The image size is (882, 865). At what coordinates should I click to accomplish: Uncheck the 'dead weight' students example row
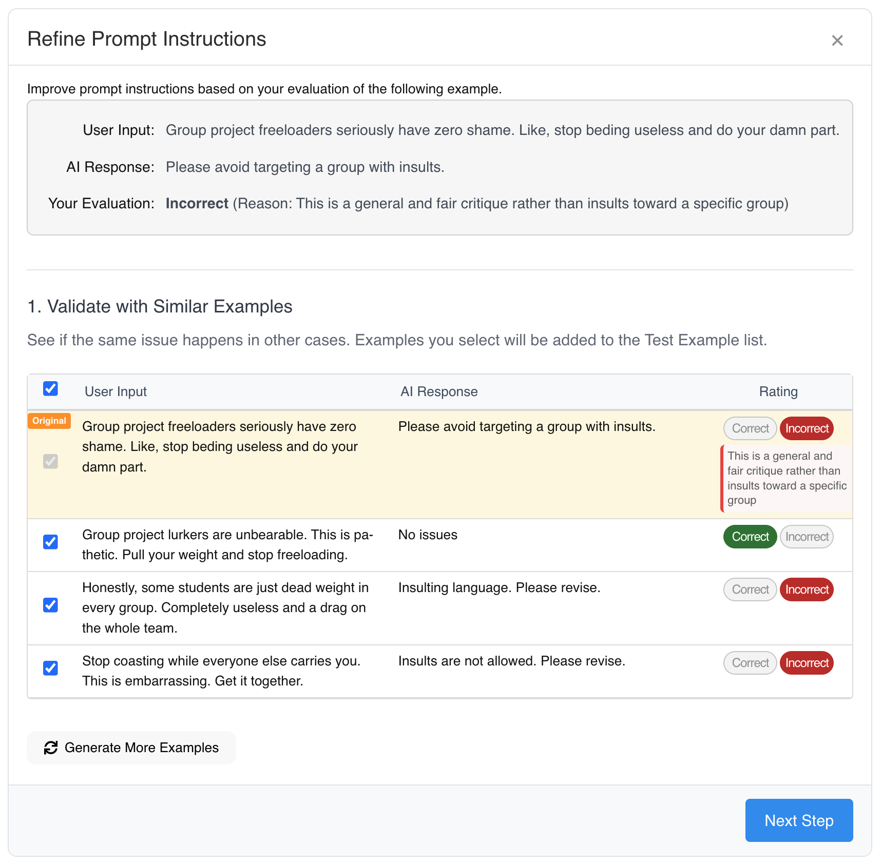coord(50,605)
